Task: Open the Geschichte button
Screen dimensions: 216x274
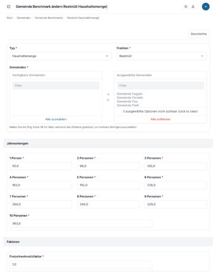Action: tap(199, 34)
